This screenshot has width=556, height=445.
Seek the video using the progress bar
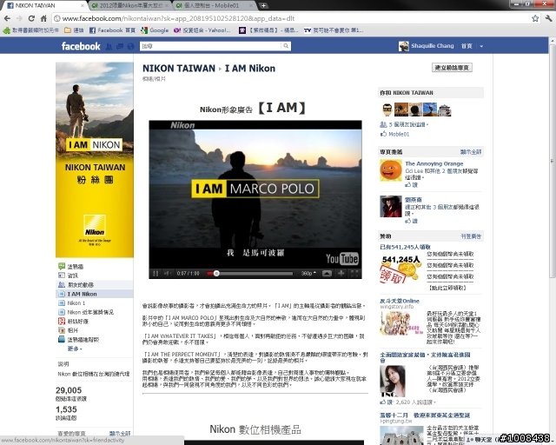250,274
